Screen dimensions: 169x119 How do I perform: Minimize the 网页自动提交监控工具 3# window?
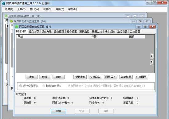[x=139, y=27]
